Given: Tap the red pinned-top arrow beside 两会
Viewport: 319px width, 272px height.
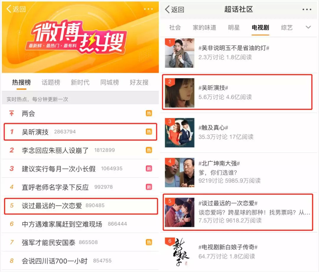Looking at the screenshot, I should pos(12,113).
